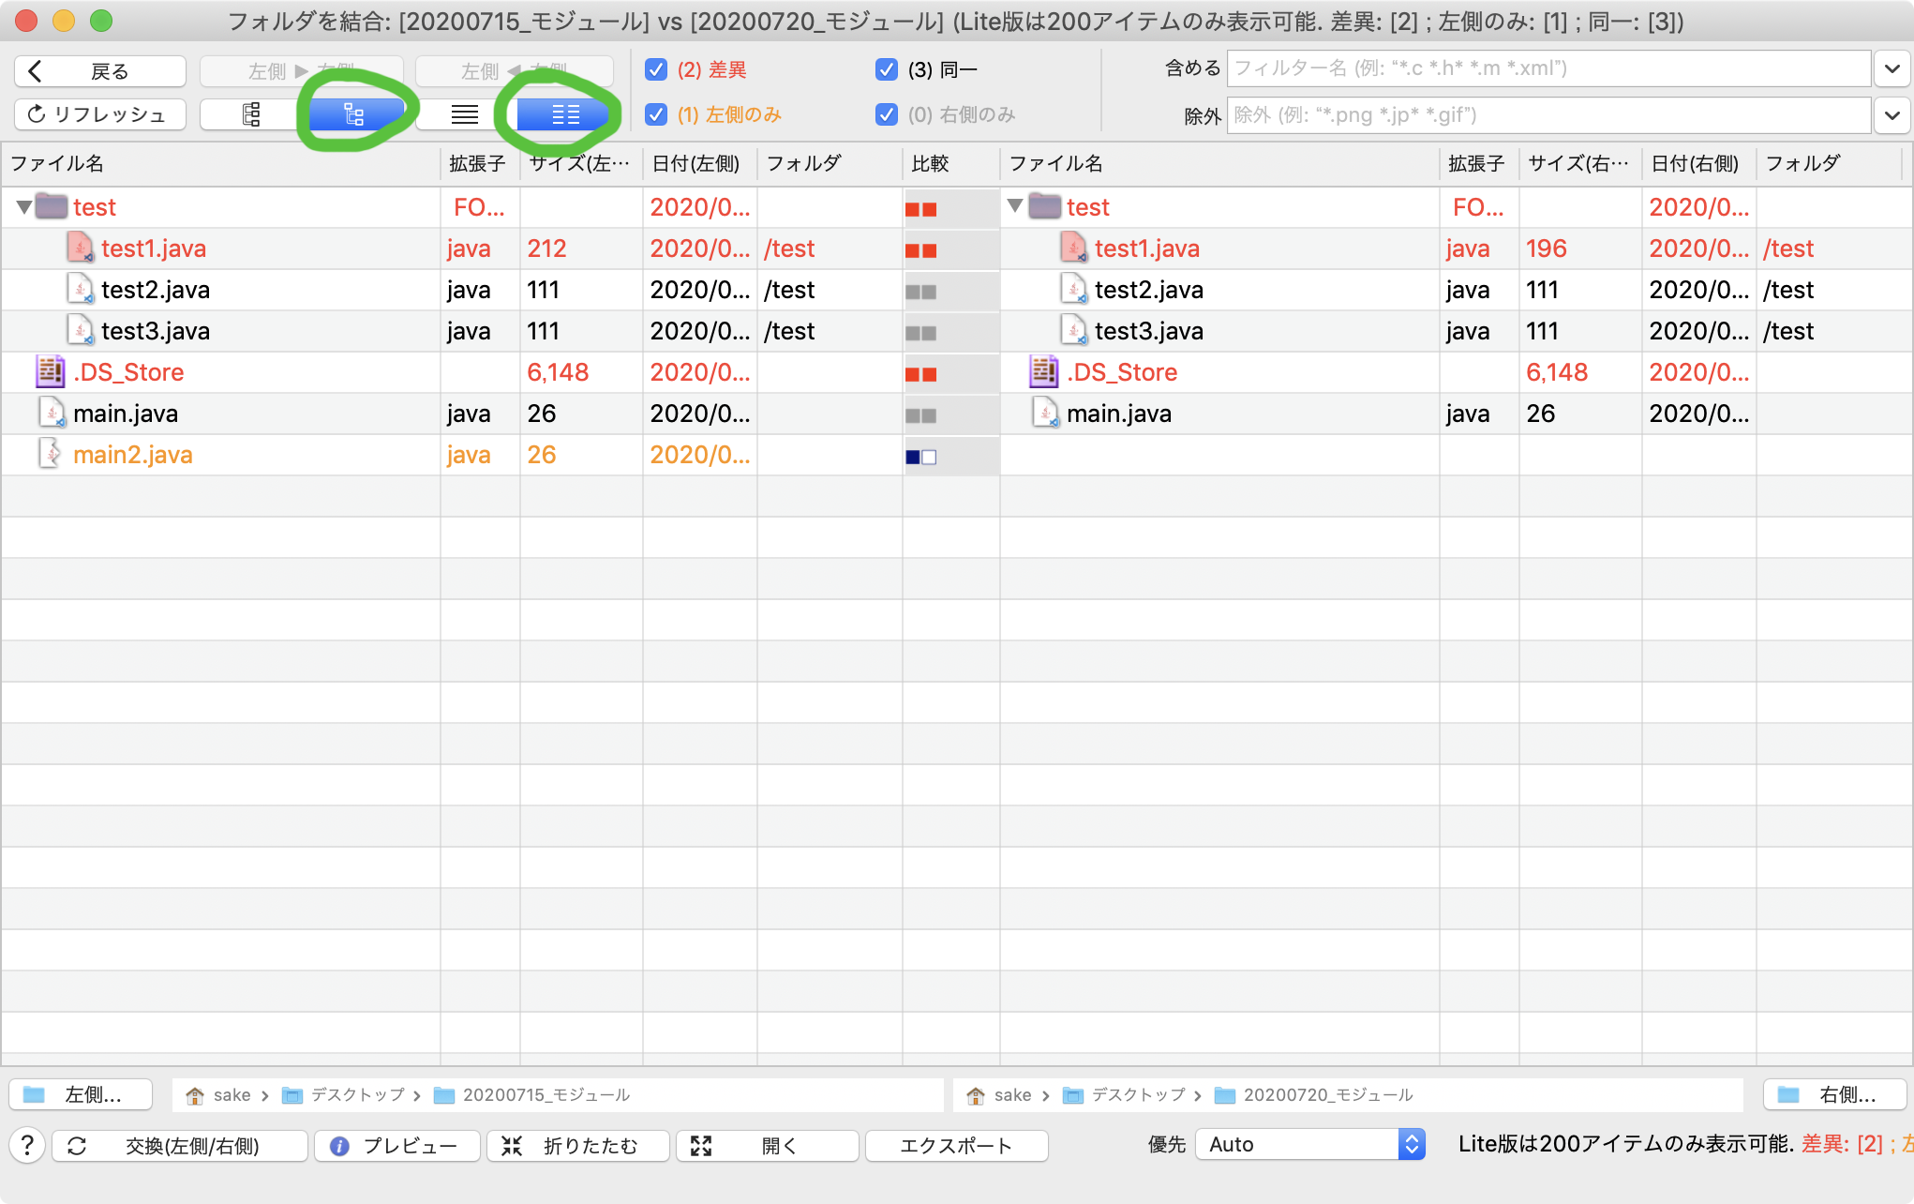Click the flat folder structure view icon
Screen dimensions: 1914x1204
coord(251,114)
